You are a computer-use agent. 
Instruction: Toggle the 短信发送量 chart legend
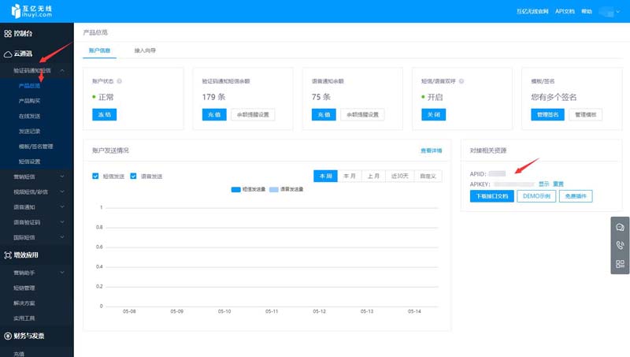pyautogui.click(x=236, y=190)
